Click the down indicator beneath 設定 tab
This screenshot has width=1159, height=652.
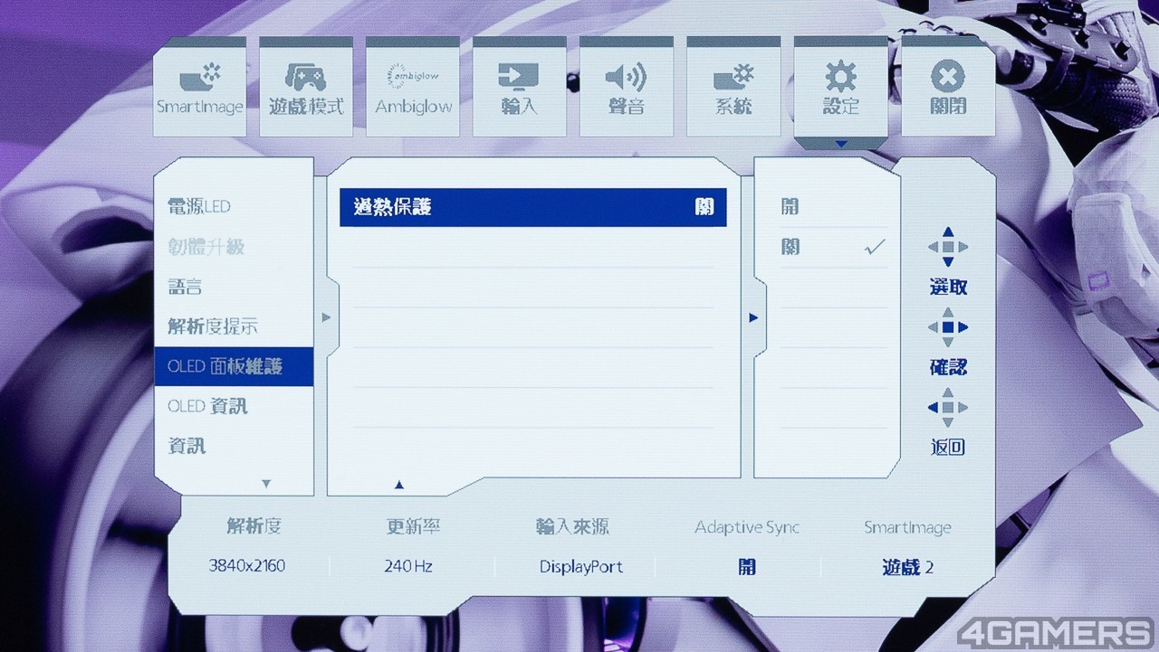pos(841,144)
